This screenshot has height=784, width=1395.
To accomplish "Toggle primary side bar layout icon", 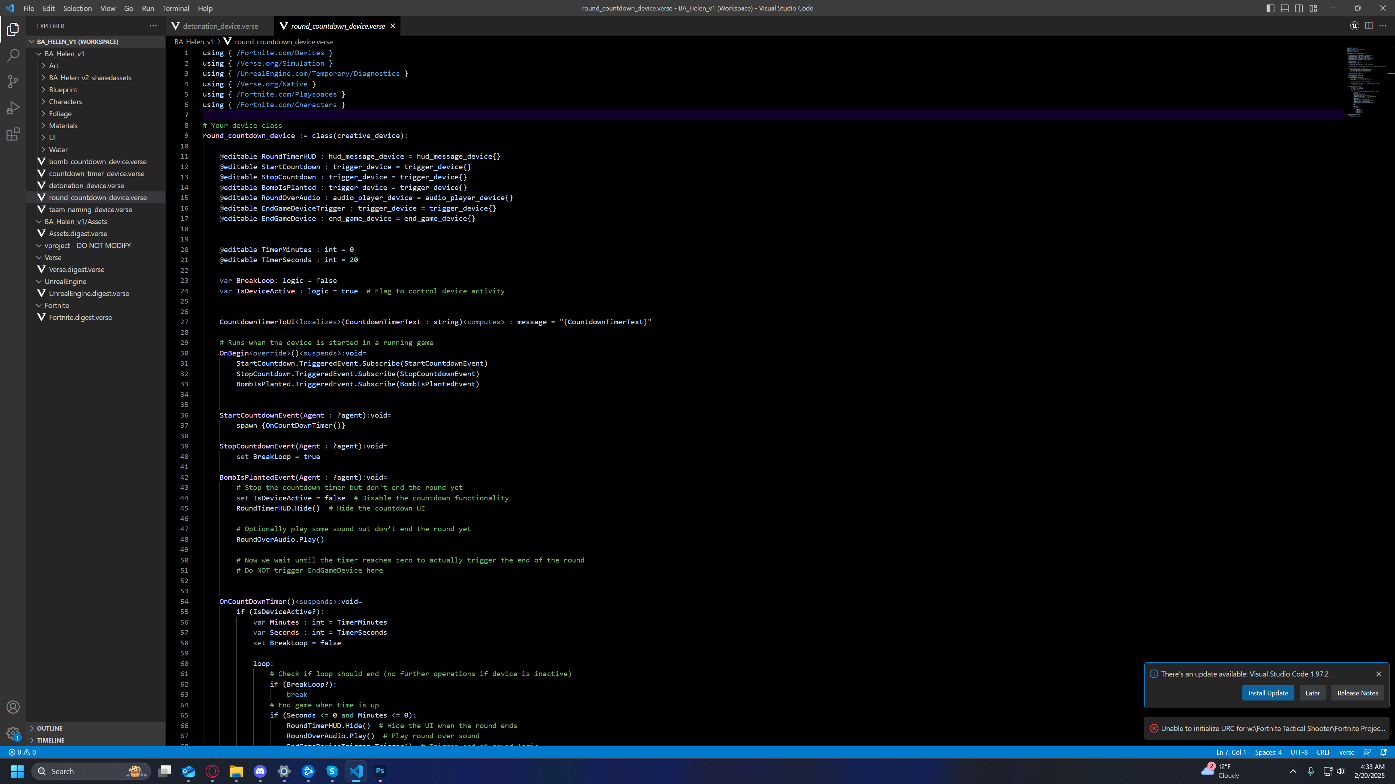I will click(x=1270, y=8).
